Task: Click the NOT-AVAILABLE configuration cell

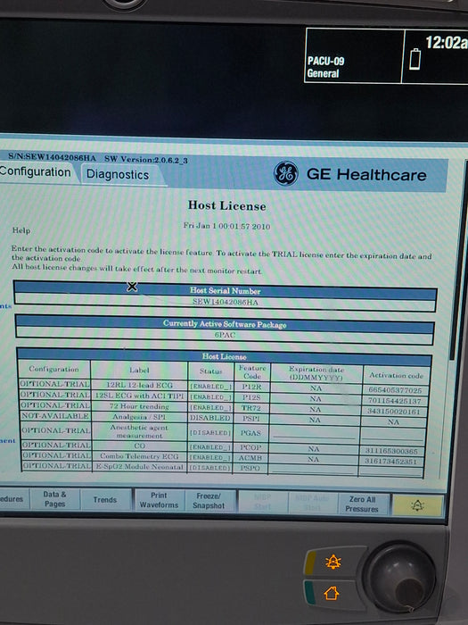Action: [55, 416]
